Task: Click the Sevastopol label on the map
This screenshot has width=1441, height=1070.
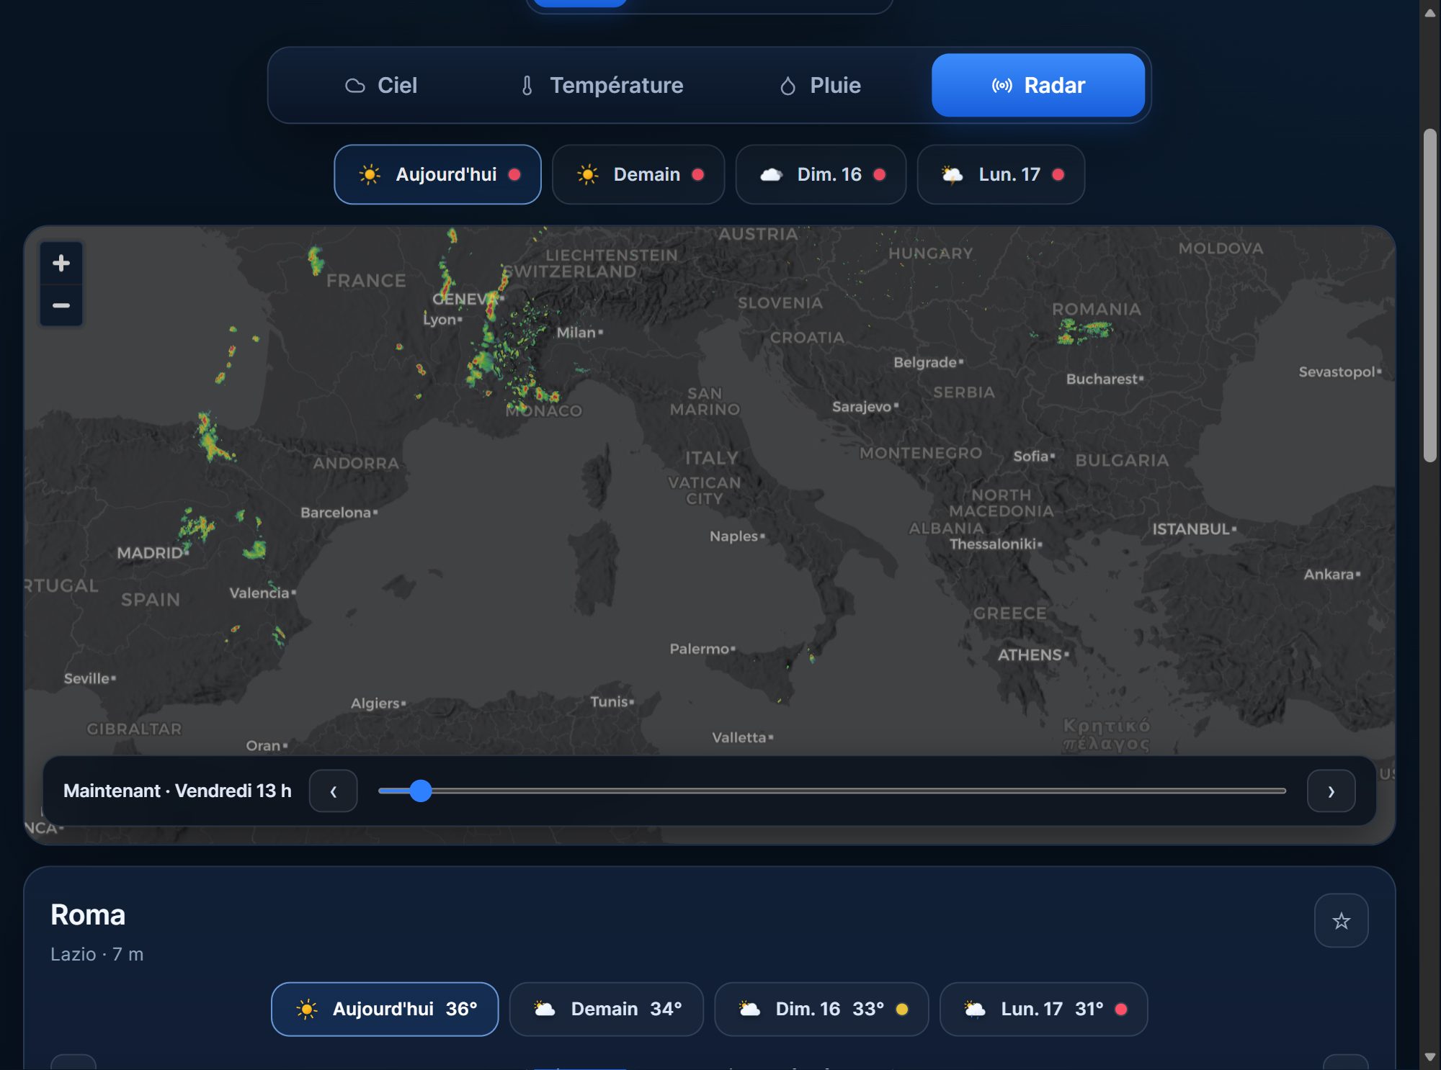Action: [1337, 372]
